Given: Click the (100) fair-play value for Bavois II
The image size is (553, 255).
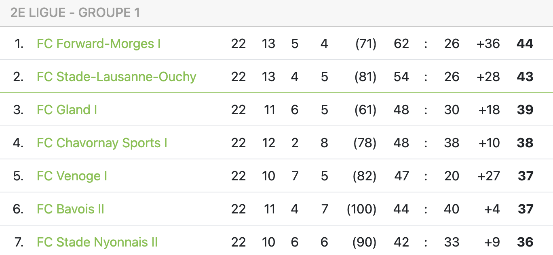Looking at the screenshot, I should coord(362,209).
